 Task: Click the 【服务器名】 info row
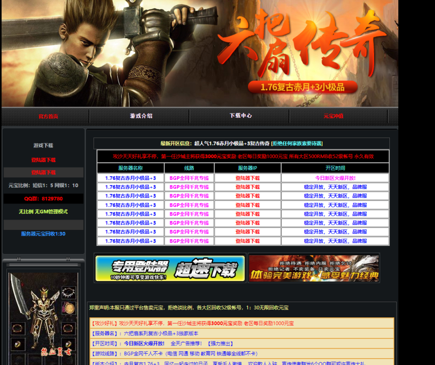(x=242, y=334)
